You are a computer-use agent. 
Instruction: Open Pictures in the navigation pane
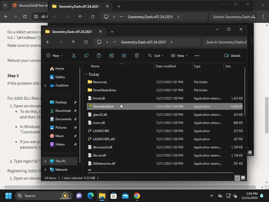tap(61, 128)
